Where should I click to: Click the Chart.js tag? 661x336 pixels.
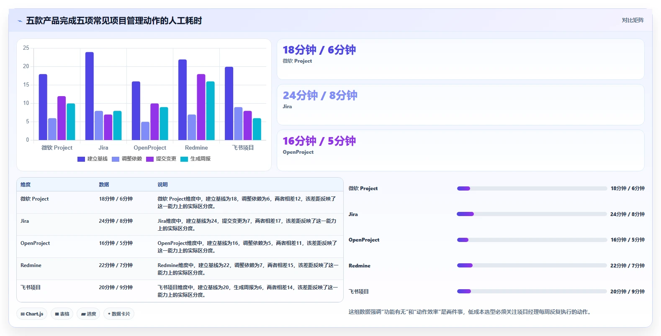pyautogui.click(x=32, y=314)
